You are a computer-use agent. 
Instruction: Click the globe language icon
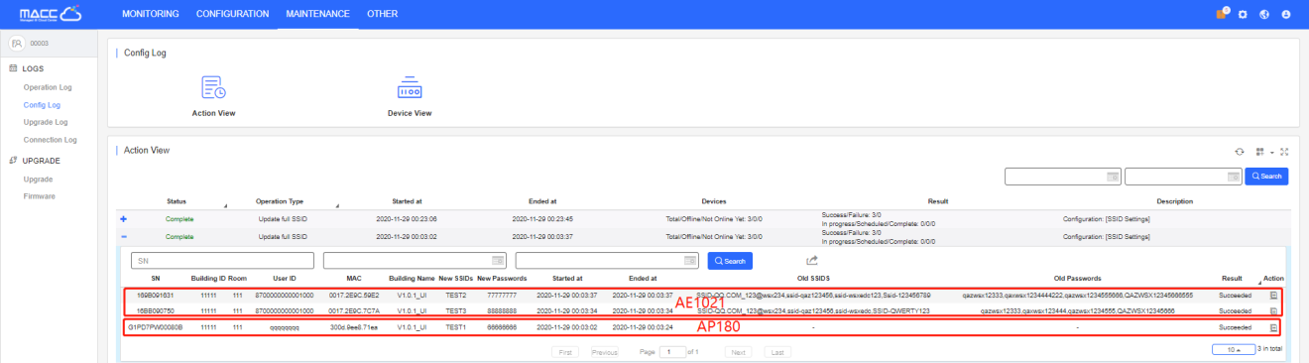pyautogui.click(x=1264, y=15)
